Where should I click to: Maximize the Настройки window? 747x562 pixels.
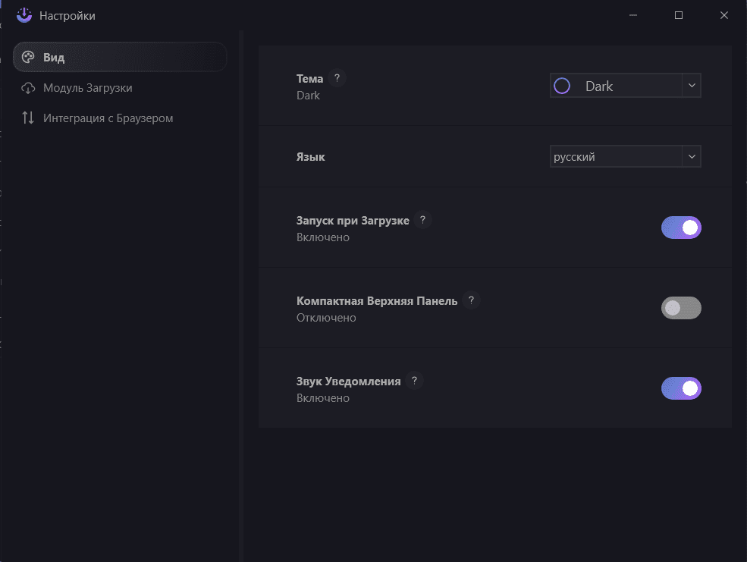pyautogui.click(x=679, y=15)
